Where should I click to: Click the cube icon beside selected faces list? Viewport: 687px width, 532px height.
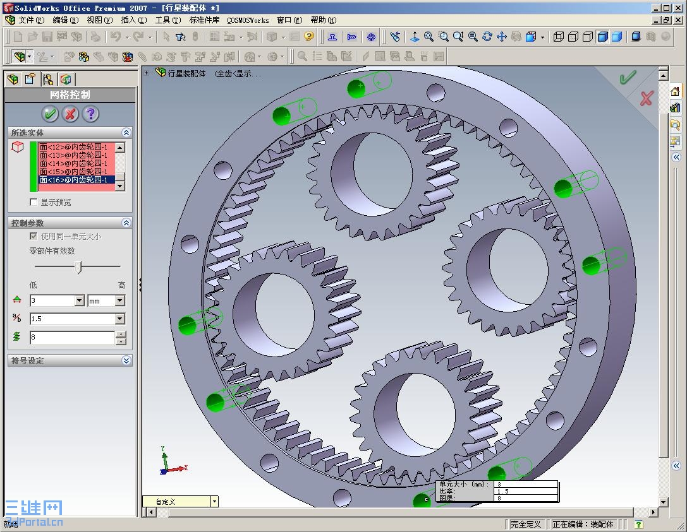(x=18, y=147)
